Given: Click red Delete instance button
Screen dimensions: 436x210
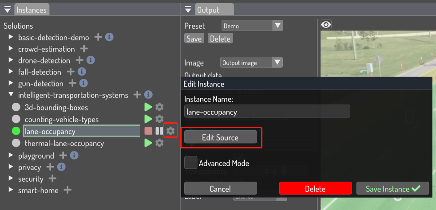Looking at the screenshot, I should tap(315, 188).
